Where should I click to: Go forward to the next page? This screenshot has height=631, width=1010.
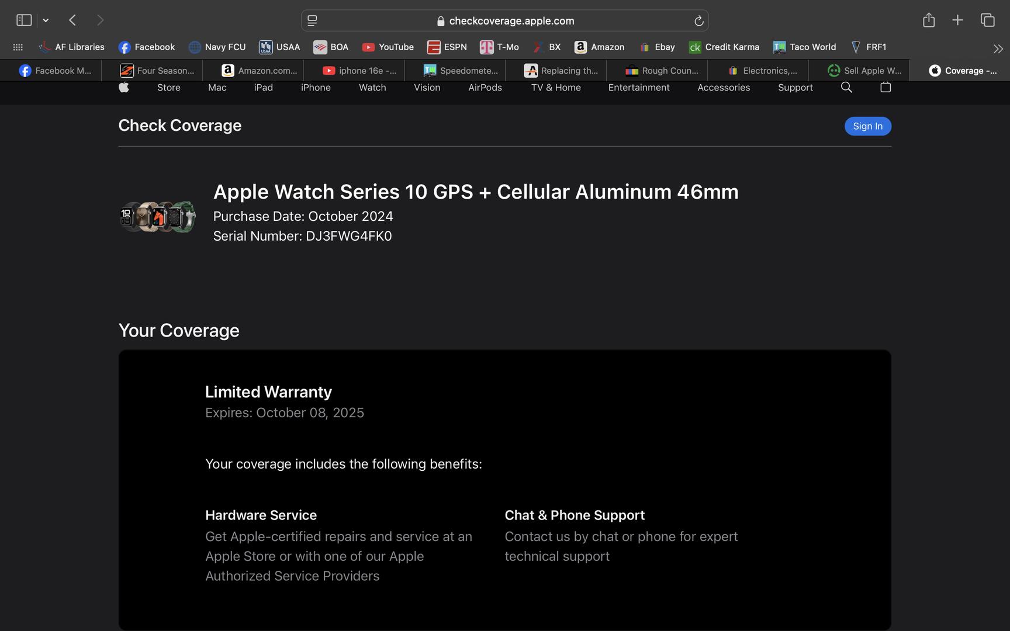point(101,20)
